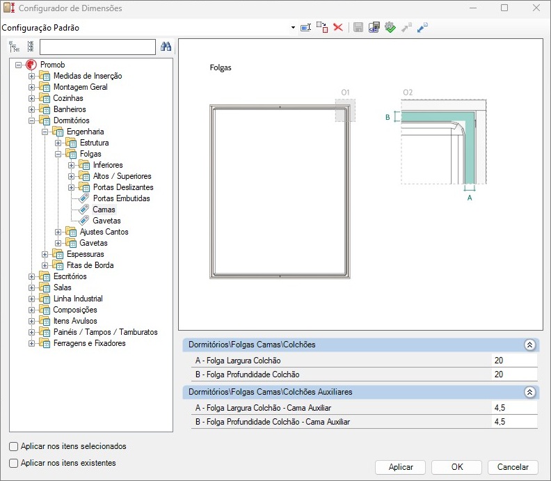
Task: Select Portas Embutidas tree item
Action: 121,198
